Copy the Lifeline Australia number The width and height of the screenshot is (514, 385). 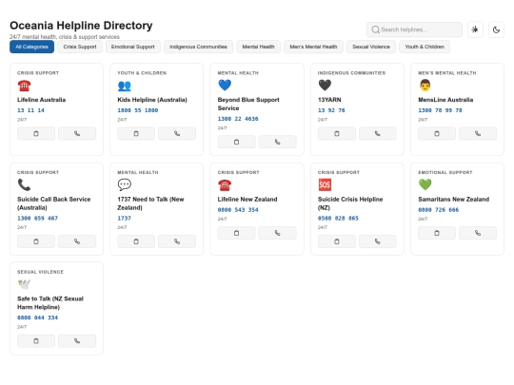[36, 134]
